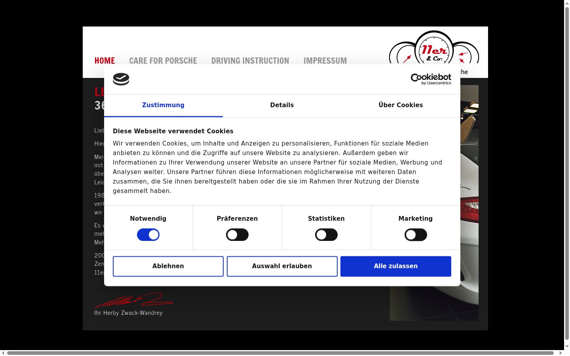Click the scroll right arrow
The width and height of the screenshot is (570, 356).
click(x=560, y=353)
